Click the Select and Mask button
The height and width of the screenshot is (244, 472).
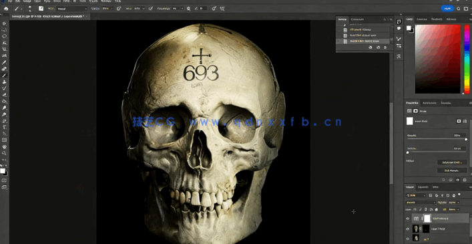[x=452, y=162]
